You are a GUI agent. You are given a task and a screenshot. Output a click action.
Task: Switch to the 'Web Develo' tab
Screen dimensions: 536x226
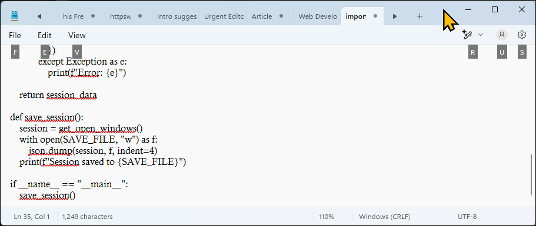(318, 16)
